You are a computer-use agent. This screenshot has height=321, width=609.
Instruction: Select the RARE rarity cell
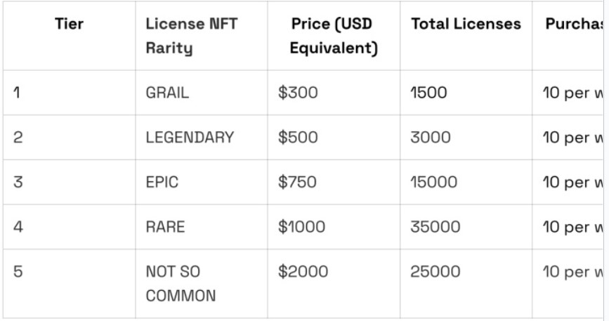[x=165, y=227]
